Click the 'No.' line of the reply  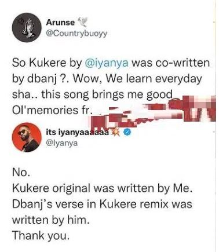point(21,172)
